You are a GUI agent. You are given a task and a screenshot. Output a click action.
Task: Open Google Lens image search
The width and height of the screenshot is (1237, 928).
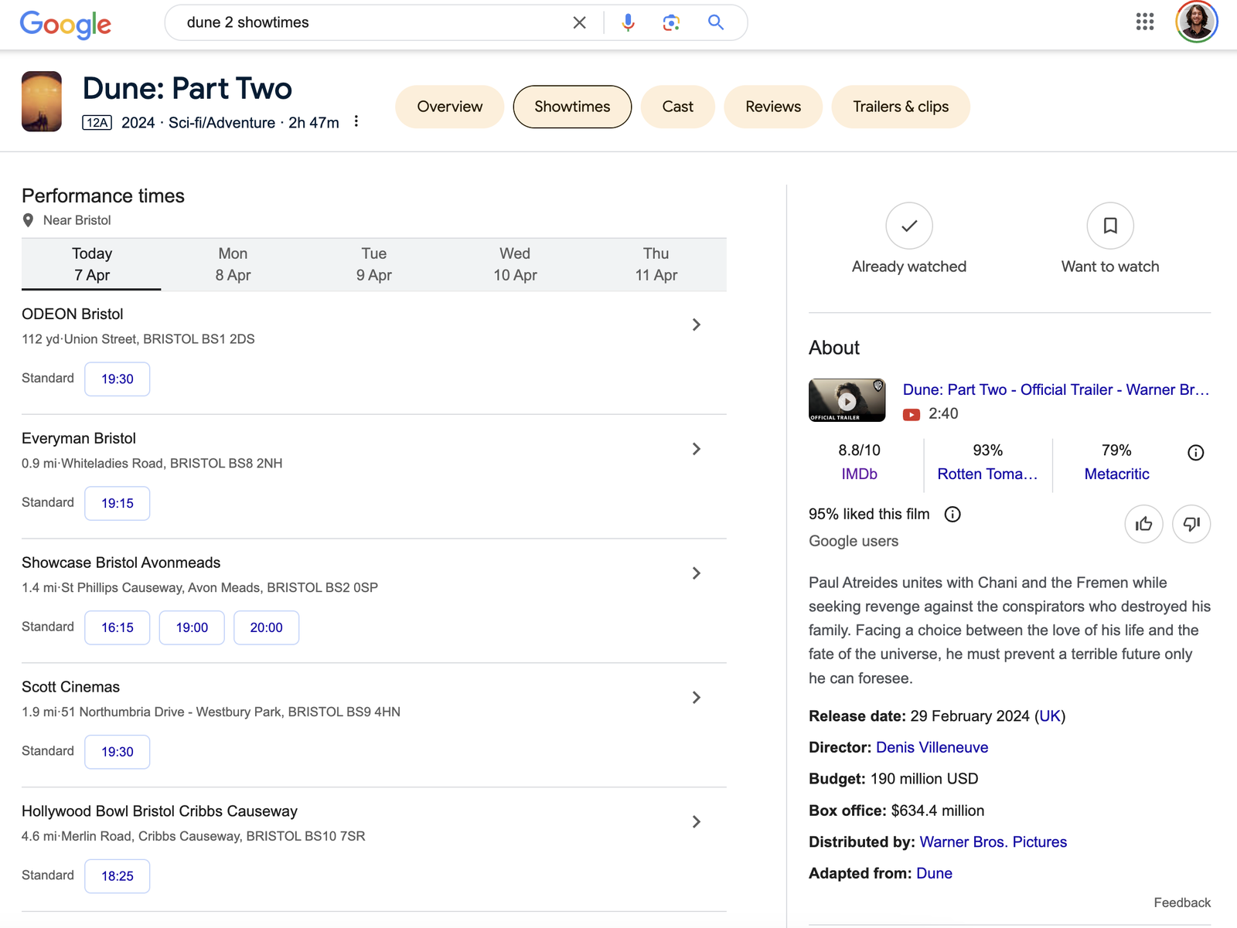tap(671, 22)
